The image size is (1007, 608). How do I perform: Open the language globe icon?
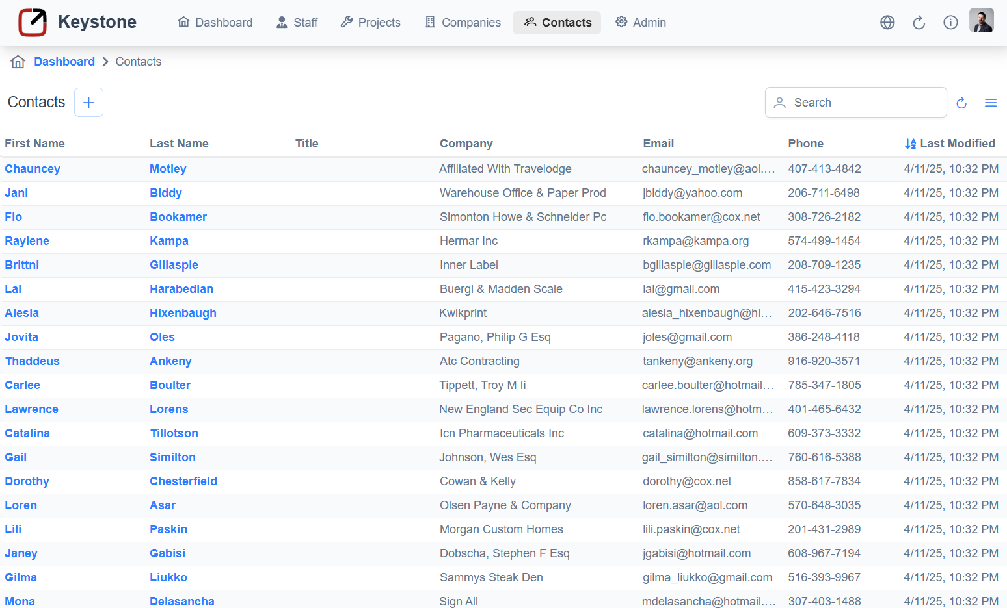[x=887, y=23]
